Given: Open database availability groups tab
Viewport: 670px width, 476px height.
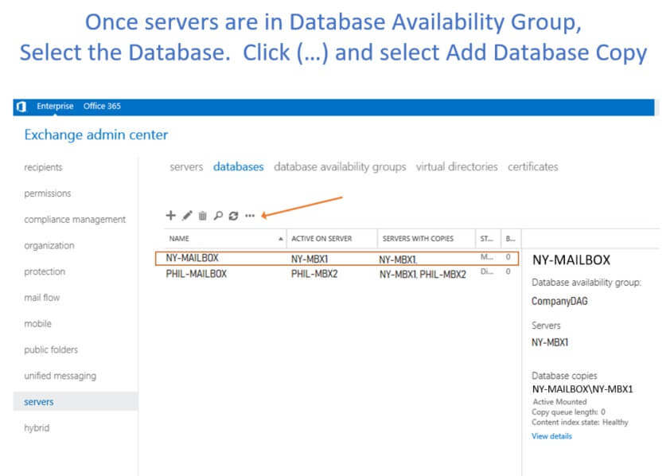Looking at the screenshot, I should point(340,166).
